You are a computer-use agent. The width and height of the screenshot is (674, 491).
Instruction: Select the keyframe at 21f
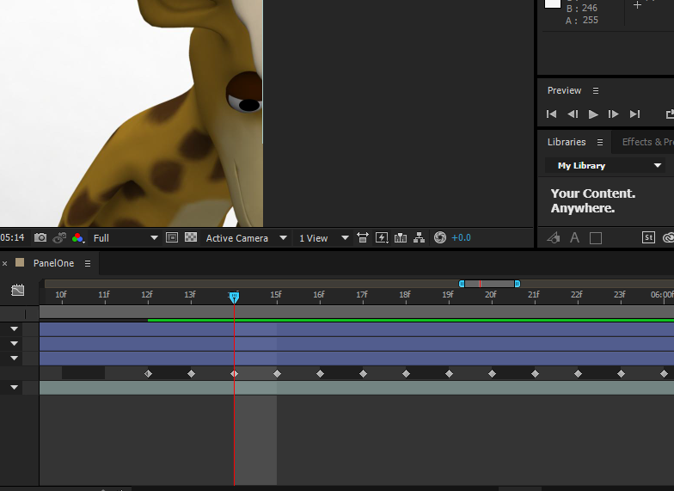point(535,373)
